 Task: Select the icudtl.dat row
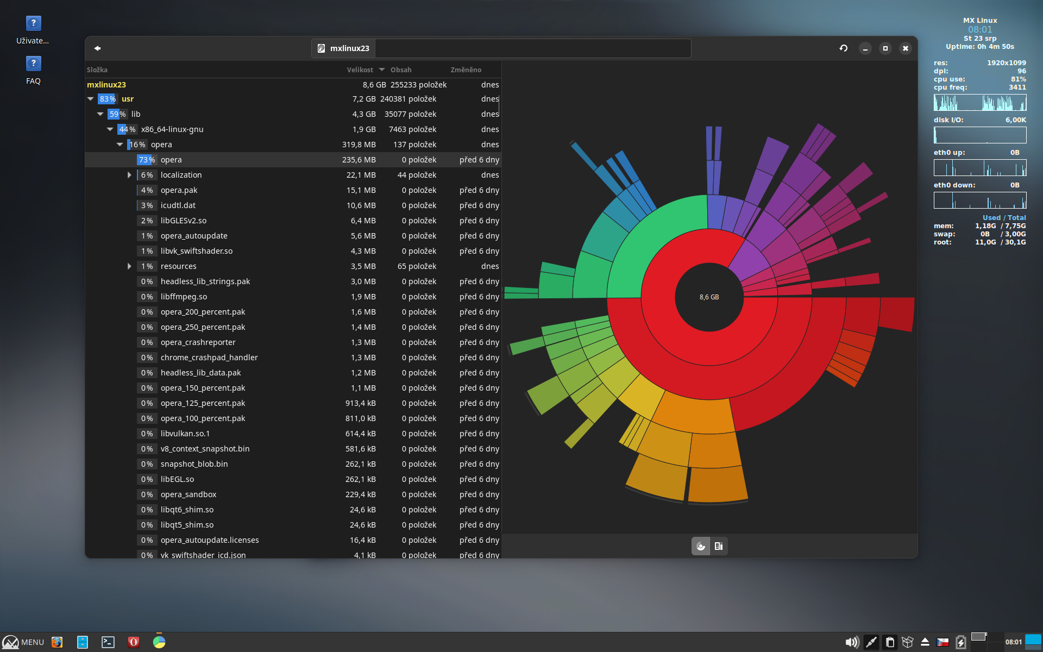293,205
